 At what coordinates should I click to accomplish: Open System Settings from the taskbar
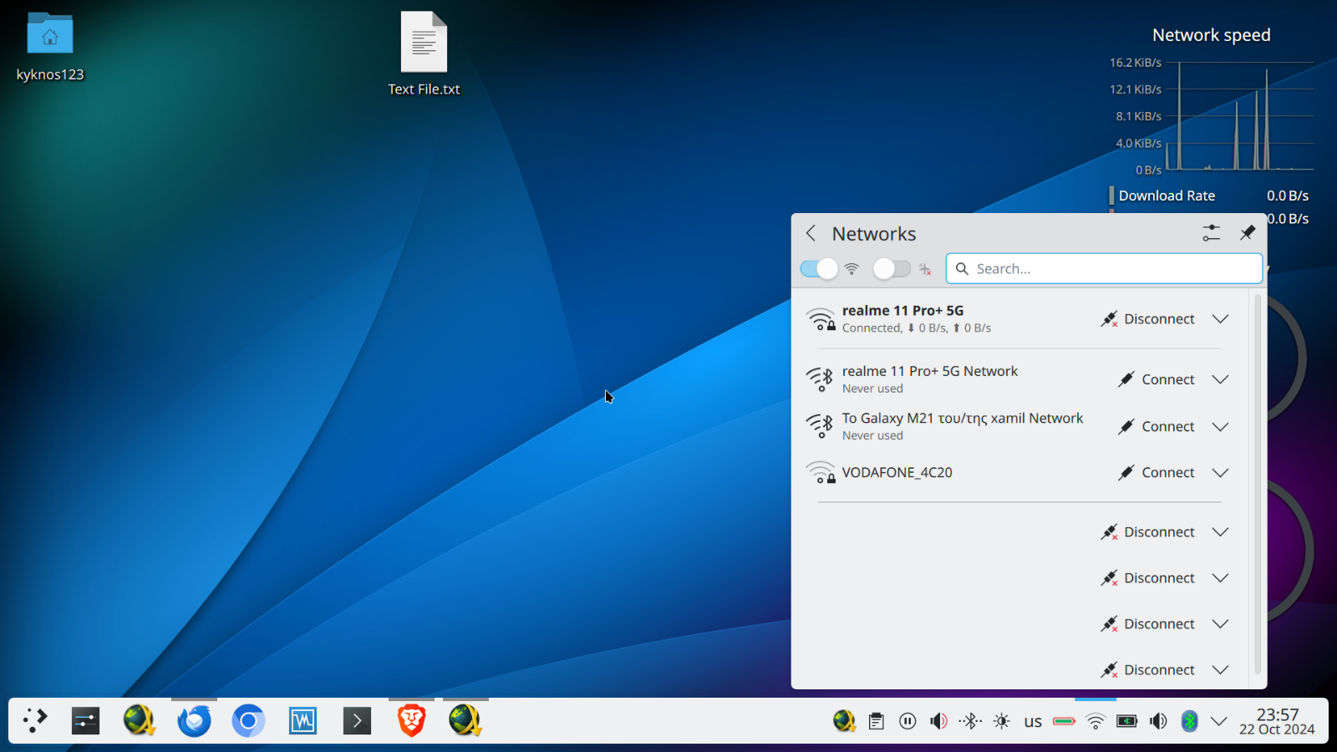[85, 720]
